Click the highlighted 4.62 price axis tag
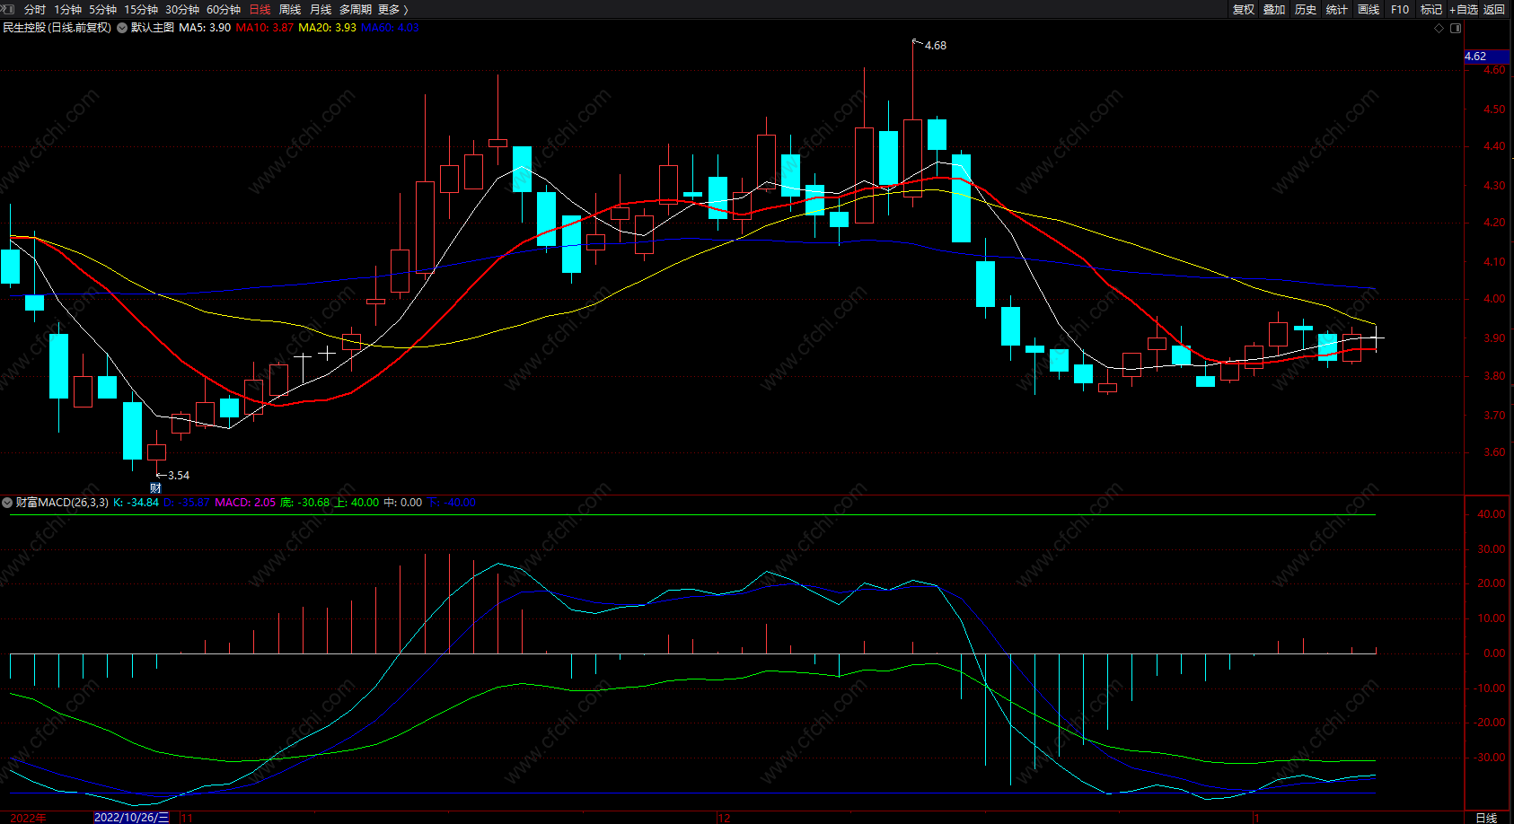The image size is (1514, 824). click(1486, 57)
